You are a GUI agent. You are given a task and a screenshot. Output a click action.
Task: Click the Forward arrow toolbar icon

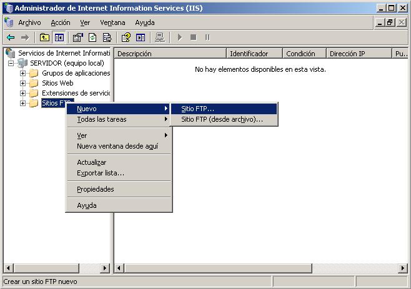(25, 37)
